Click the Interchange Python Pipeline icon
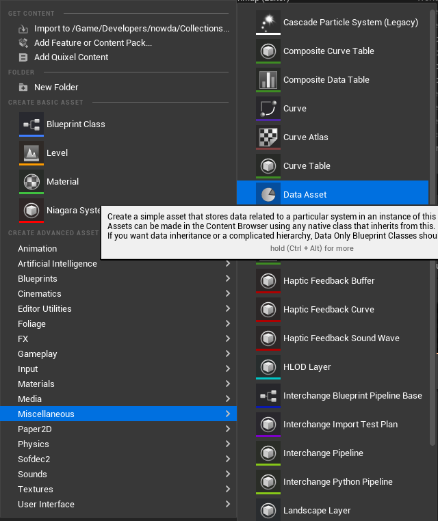Screen dimensions: 438x521 click(x=268, y=482)
